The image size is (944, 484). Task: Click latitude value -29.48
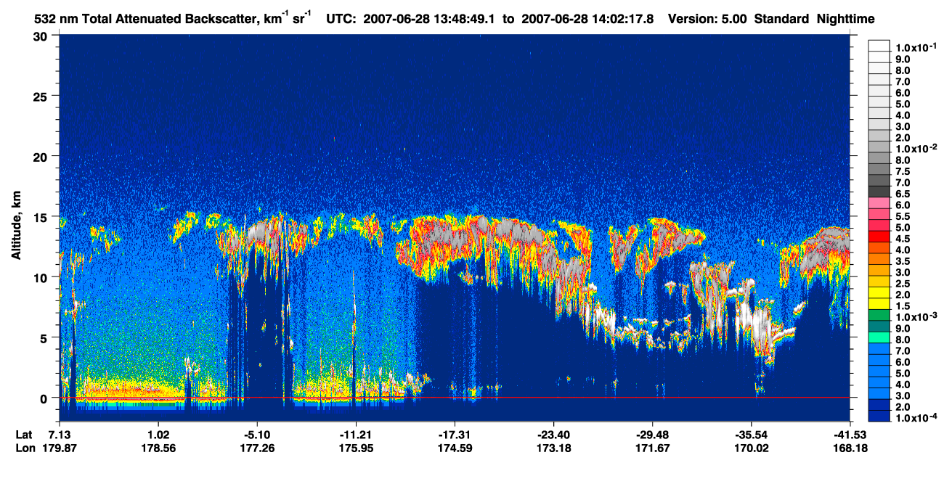pyautogui.click(x=652, y=435)
